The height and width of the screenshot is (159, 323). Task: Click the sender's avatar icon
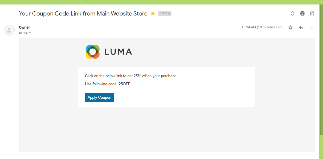[x=9, y=30]
